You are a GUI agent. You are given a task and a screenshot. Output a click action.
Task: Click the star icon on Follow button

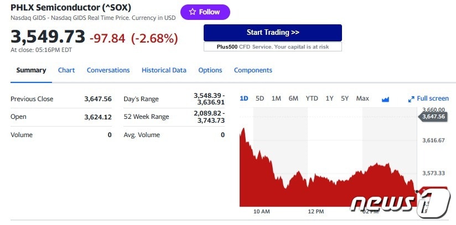[x=192, y=12]
